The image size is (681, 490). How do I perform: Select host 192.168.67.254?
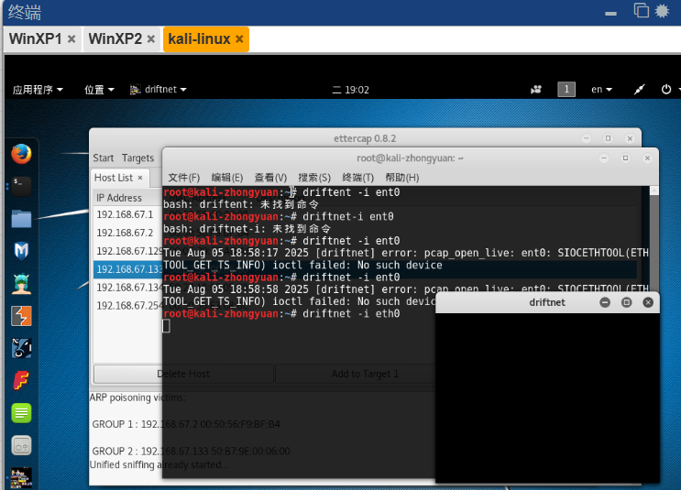(x=127, y=306)
